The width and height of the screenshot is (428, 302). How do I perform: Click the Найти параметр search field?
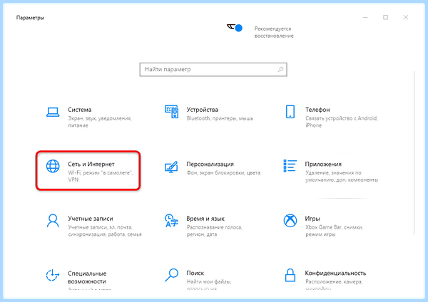pyautogui.click(x=213, y=70)
